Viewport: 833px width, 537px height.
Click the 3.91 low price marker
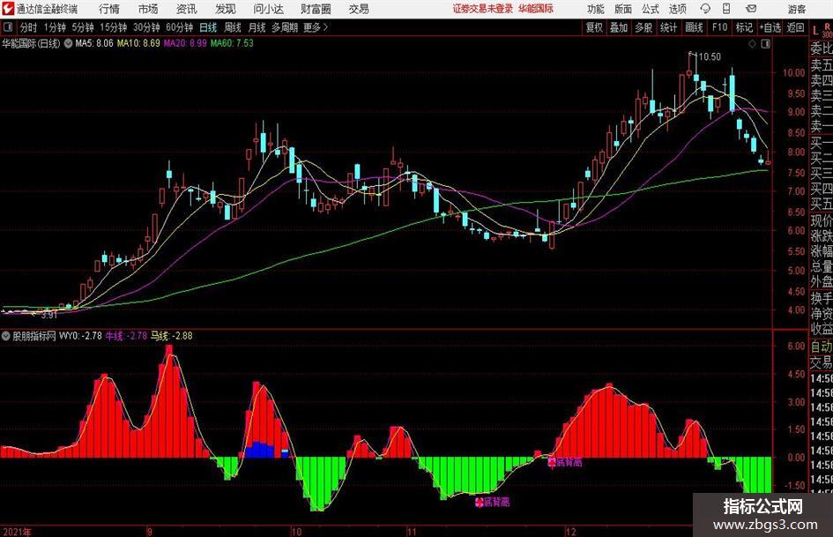tap(48, 314)
